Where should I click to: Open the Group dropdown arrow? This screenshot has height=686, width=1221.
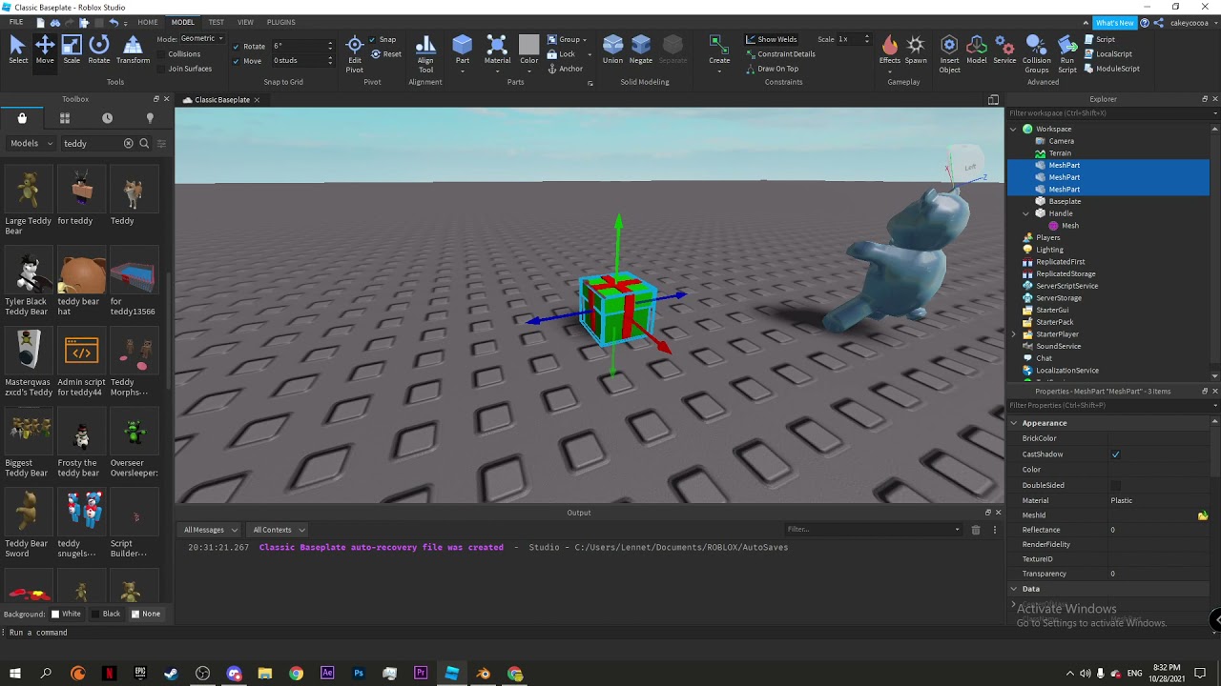(584, 40)
